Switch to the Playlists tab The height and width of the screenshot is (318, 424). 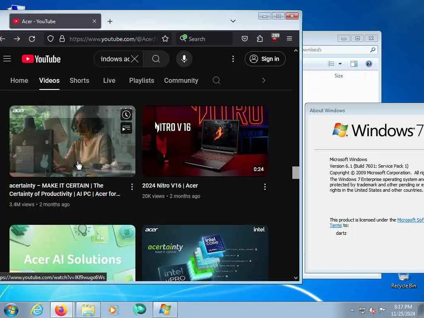pyautogui.click(x=142, y=80)
